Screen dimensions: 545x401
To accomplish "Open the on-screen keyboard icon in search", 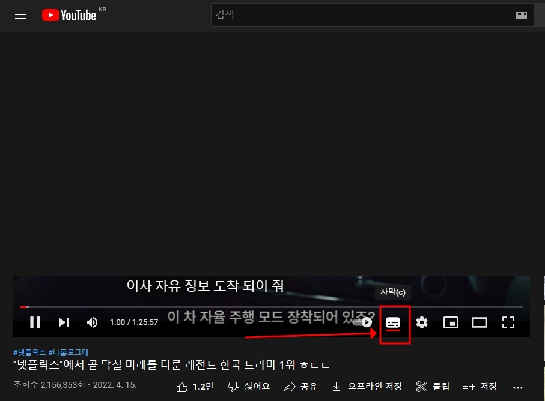I will pyautogui.click(x=521, y=15).
